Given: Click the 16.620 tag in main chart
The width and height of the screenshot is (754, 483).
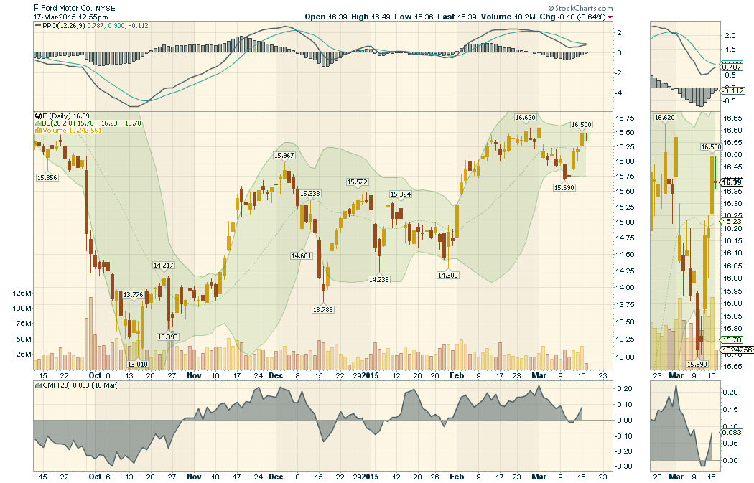Looking at the screenshot, I should pyautogui.click(x=525, y=117).
